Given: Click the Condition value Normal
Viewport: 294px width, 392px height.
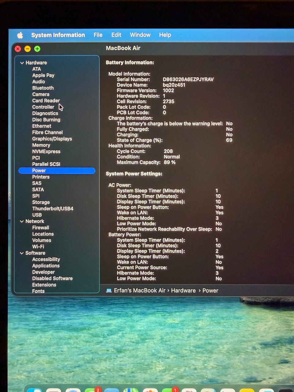Looking at the screenshot, I should [172, 157].
